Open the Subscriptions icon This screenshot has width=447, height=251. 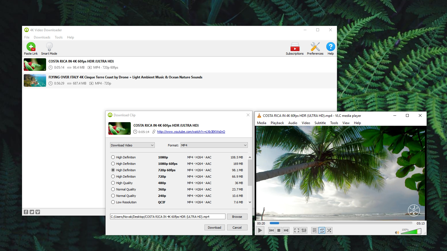(x=295, y=47)
